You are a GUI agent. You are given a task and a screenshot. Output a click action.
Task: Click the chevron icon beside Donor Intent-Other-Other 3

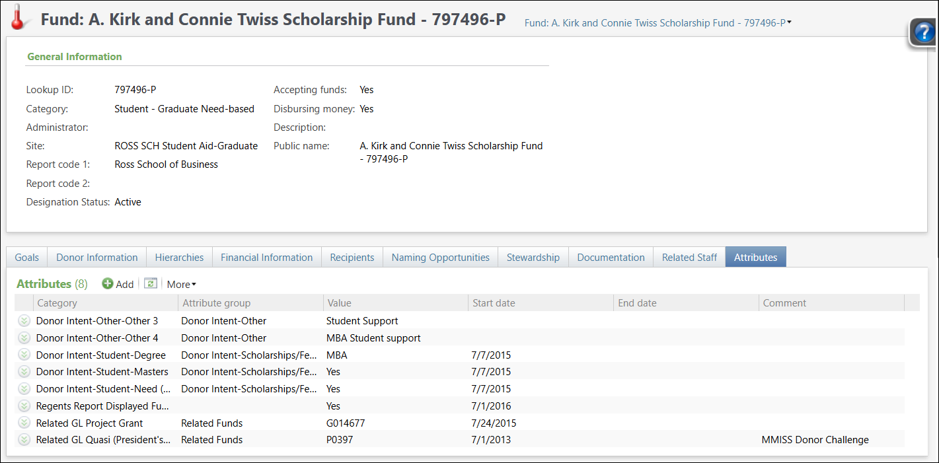click(24, 320)
